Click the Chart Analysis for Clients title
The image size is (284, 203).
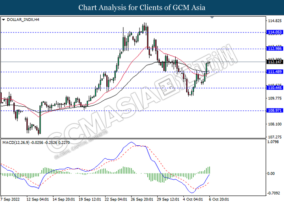[142, 8]
